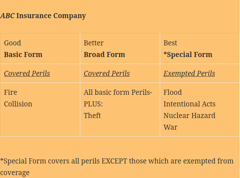The image size is (240, 178).
Task: Click the ABC Insurance Company heading
Action: [x=43, y=16]
